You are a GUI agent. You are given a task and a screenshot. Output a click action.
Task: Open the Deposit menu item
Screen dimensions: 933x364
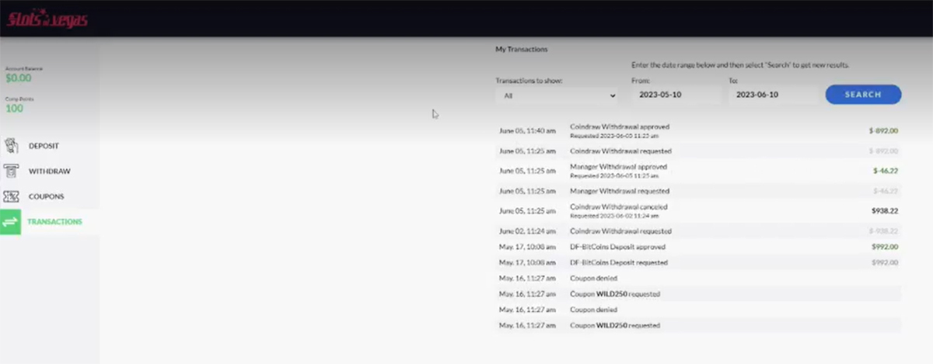44,146
